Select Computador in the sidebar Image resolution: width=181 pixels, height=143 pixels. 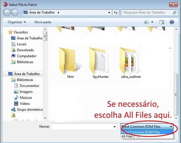click(x=26, y=56)
